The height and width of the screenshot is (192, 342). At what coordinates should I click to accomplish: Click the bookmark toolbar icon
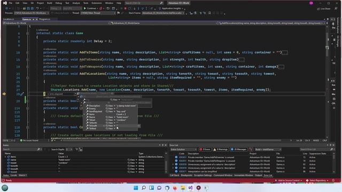(209, 13)
